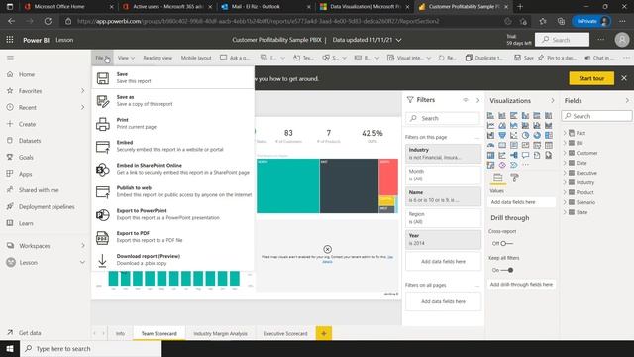Image resolution: width=634 pixels, height=357 pixels.
Task: Click the Ask a question toolbar item
Action: click(x=235, y=58)
